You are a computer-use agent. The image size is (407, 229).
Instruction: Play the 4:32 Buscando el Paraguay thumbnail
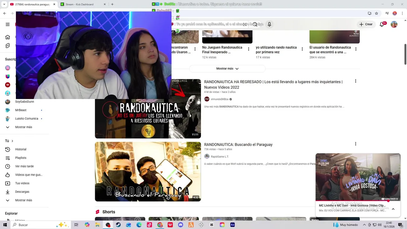coord(148,172)
